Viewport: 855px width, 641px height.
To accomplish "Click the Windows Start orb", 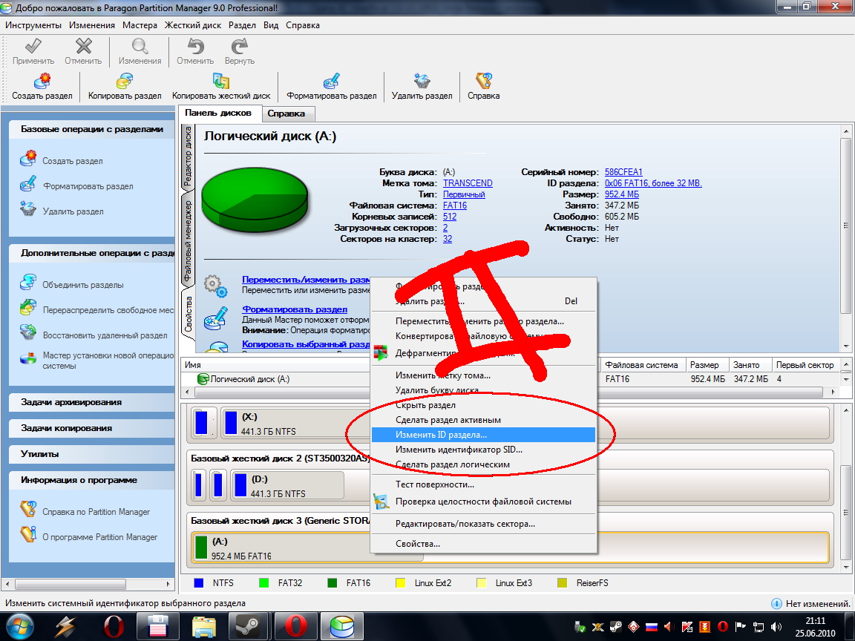I will click(x=19, y=626).
